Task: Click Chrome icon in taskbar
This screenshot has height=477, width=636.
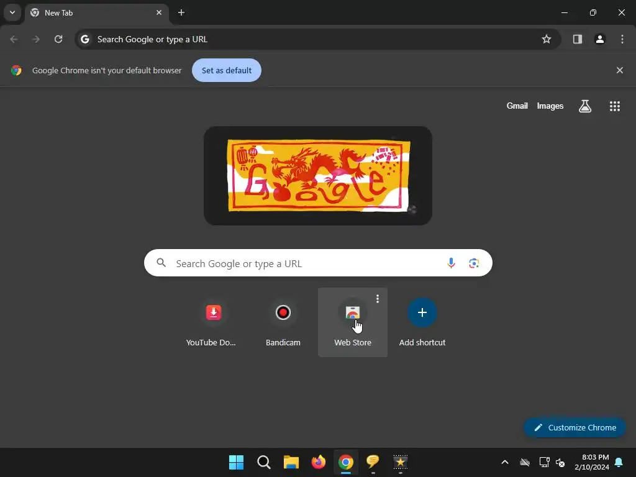Action: [346, 462]
